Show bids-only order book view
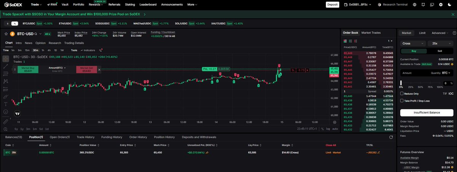Image resolution: width=457 pixels, height=172 pixels. tap(350, 41)
